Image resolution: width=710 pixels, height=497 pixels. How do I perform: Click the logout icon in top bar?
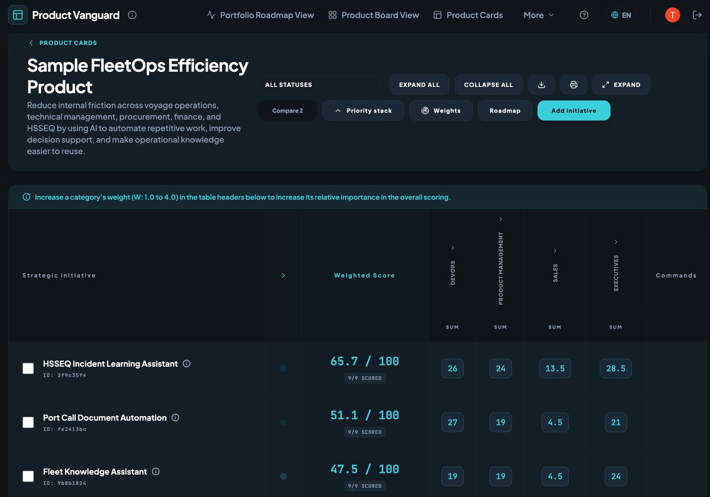pos(697,15)
